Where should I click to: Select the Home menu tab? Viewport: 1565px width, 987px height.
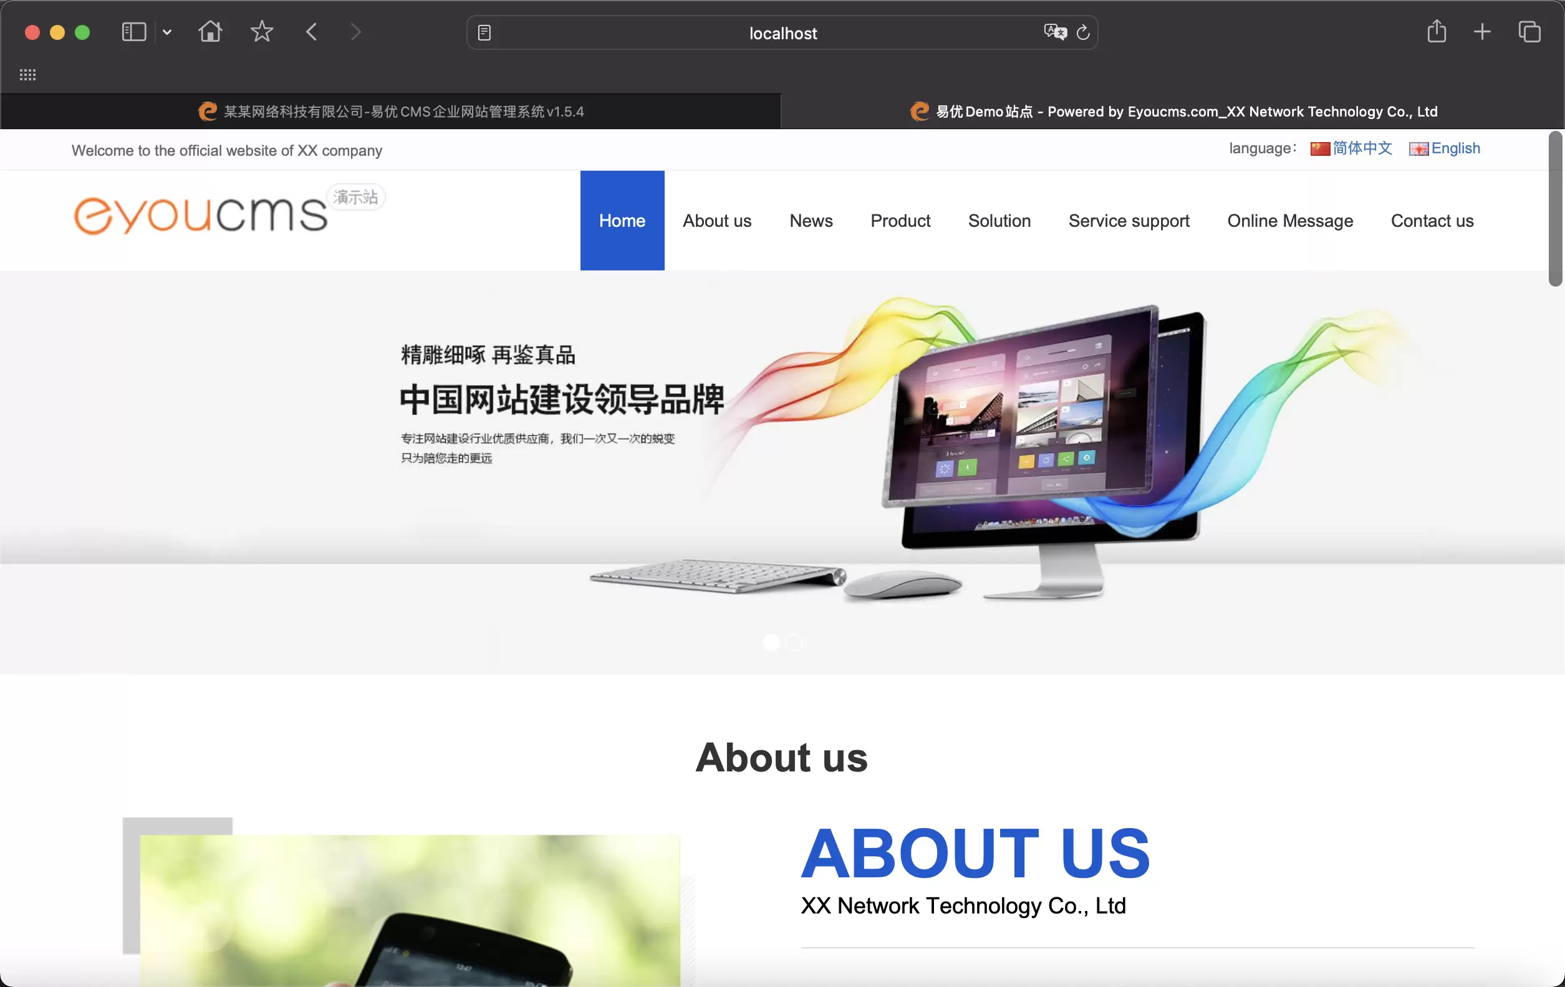click(x=624, y=221)
